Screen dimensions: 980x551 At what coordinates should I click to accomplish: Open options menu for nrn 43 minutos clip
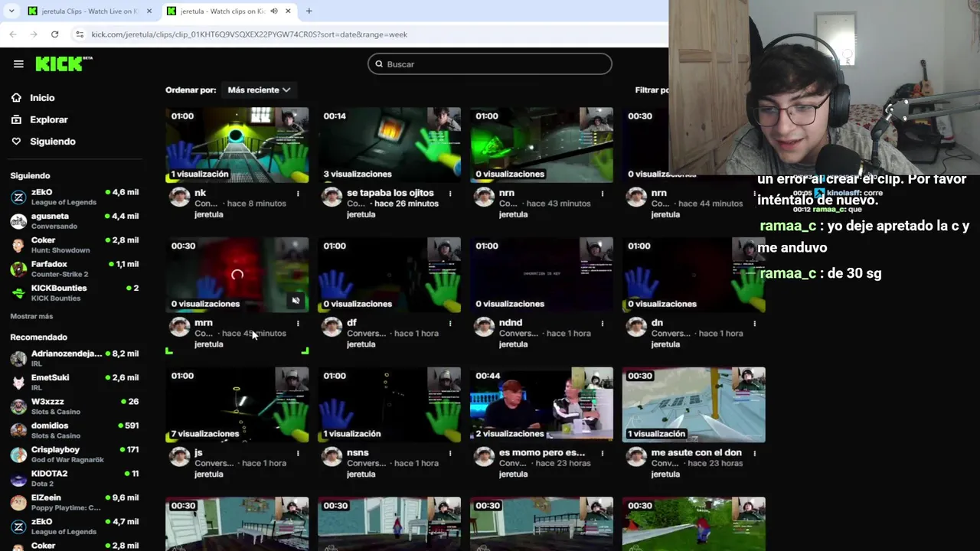(x=603, y=194)
